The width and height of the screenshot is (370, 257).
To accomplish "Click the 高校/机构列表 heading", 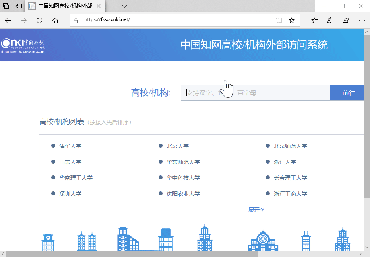I will click(x=62, y=122).
